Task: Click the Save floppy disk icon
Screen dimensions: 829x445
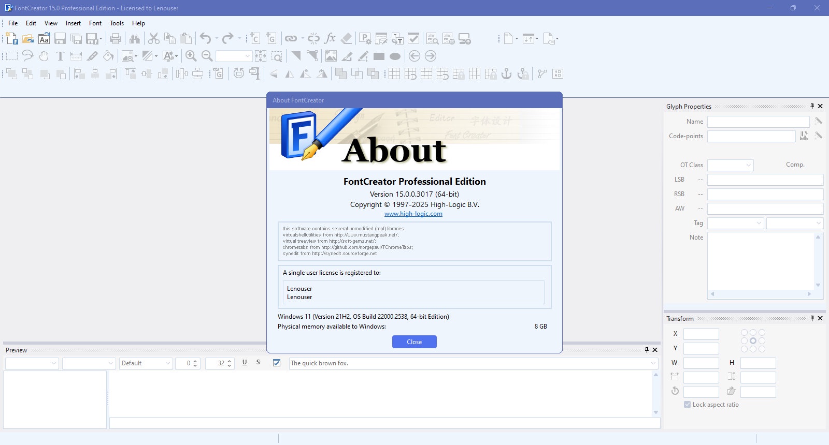Action: tap(60, 38)
